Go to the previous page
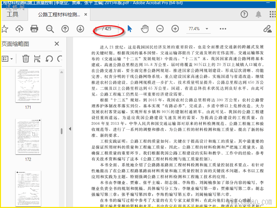277x208 pixels. (x=65, y=29)
